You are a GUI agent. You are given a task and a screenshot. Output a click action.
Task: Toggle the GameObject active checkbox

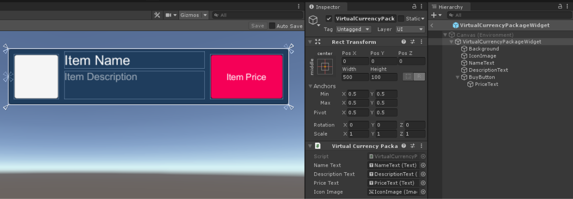(x=329, y=19)
